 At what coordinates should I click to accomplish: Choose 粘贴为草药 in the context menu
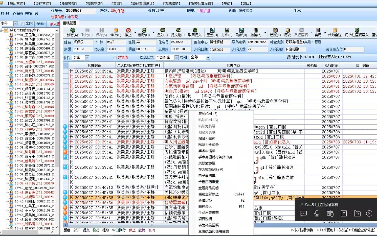pyautogui.click(x=221, y=138)
